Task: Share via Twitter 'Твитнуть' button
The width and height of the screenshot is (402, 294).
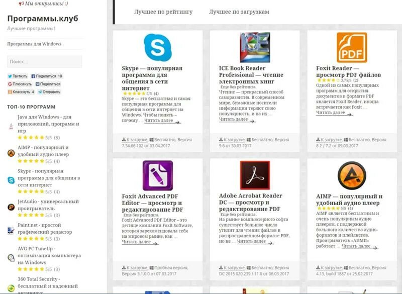Action: pos(18,76)
